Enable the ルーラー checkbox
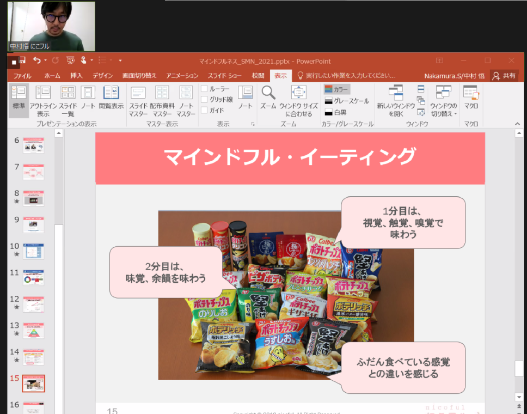 [x=204, y=89]
